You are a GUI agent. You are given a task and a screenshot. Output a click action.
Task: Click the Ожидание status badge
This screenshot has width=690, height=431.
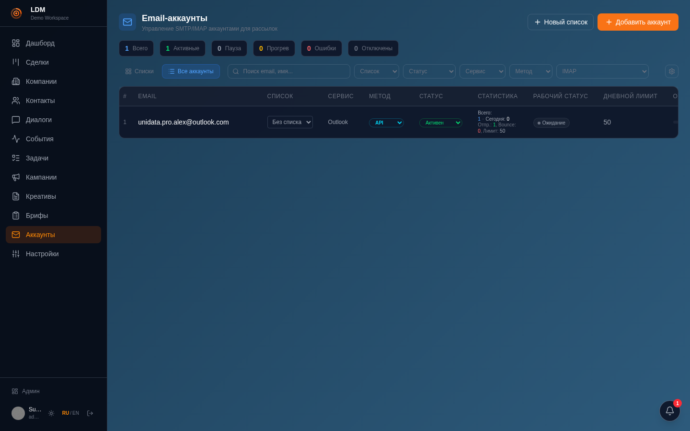tap(552, 123)
